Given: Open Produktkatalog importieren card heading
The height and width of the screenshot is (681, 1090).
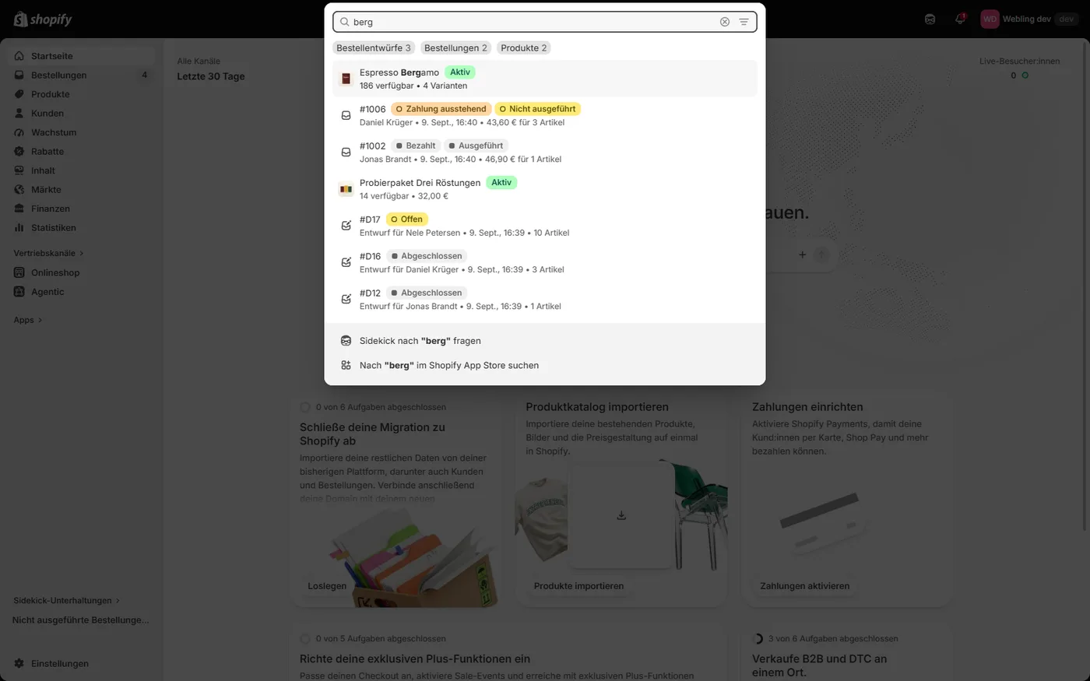Looking at the screenshot, I should (x=597, y=407).
